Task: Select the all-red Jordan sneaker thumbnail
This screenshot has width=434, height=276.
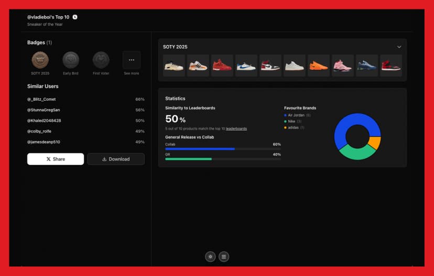Action: click(222, 66)
